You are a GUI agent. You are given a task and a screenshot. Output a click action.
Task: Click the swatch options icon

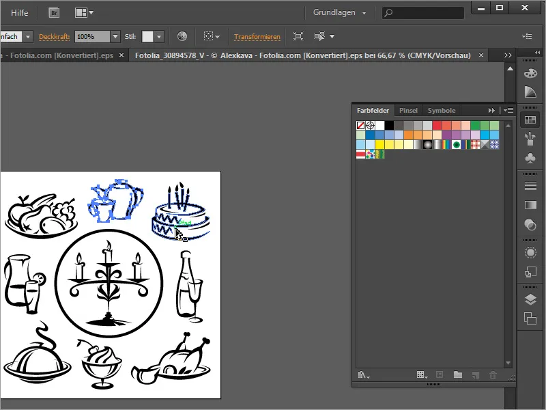(x=440, y=375)
